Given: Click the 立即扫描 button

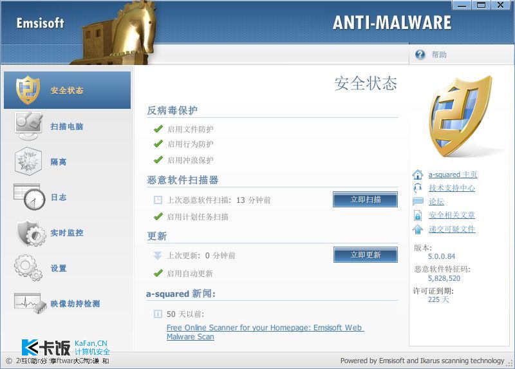Looking at the screenshot, I should (x=365, y=200).
